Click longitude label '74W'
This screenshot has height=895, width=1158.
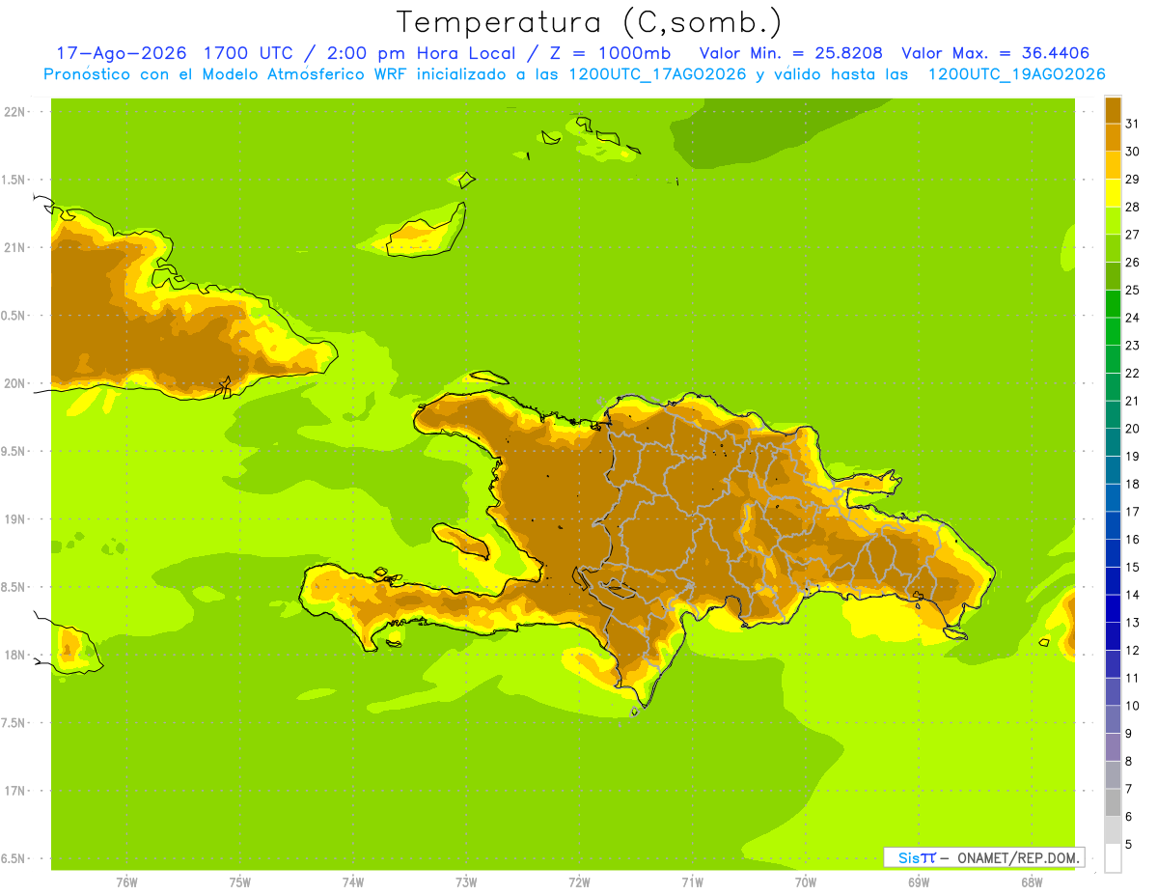pos(353,882)
